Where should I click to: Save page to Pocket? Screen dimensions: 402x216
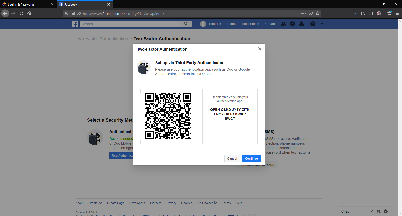[x=311, y=13]
